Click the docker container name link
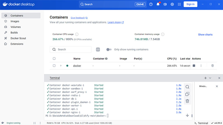 click(77, 66)
